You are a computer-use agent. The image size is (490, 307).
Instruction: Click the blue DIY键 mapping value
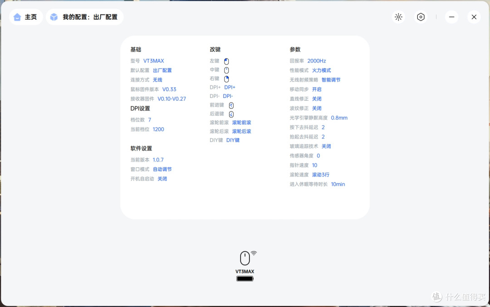coord(233,140)
